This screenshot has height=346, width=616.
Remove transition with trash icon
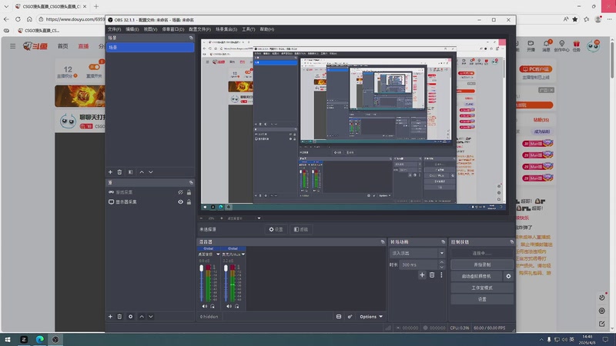tap(432, 275)
